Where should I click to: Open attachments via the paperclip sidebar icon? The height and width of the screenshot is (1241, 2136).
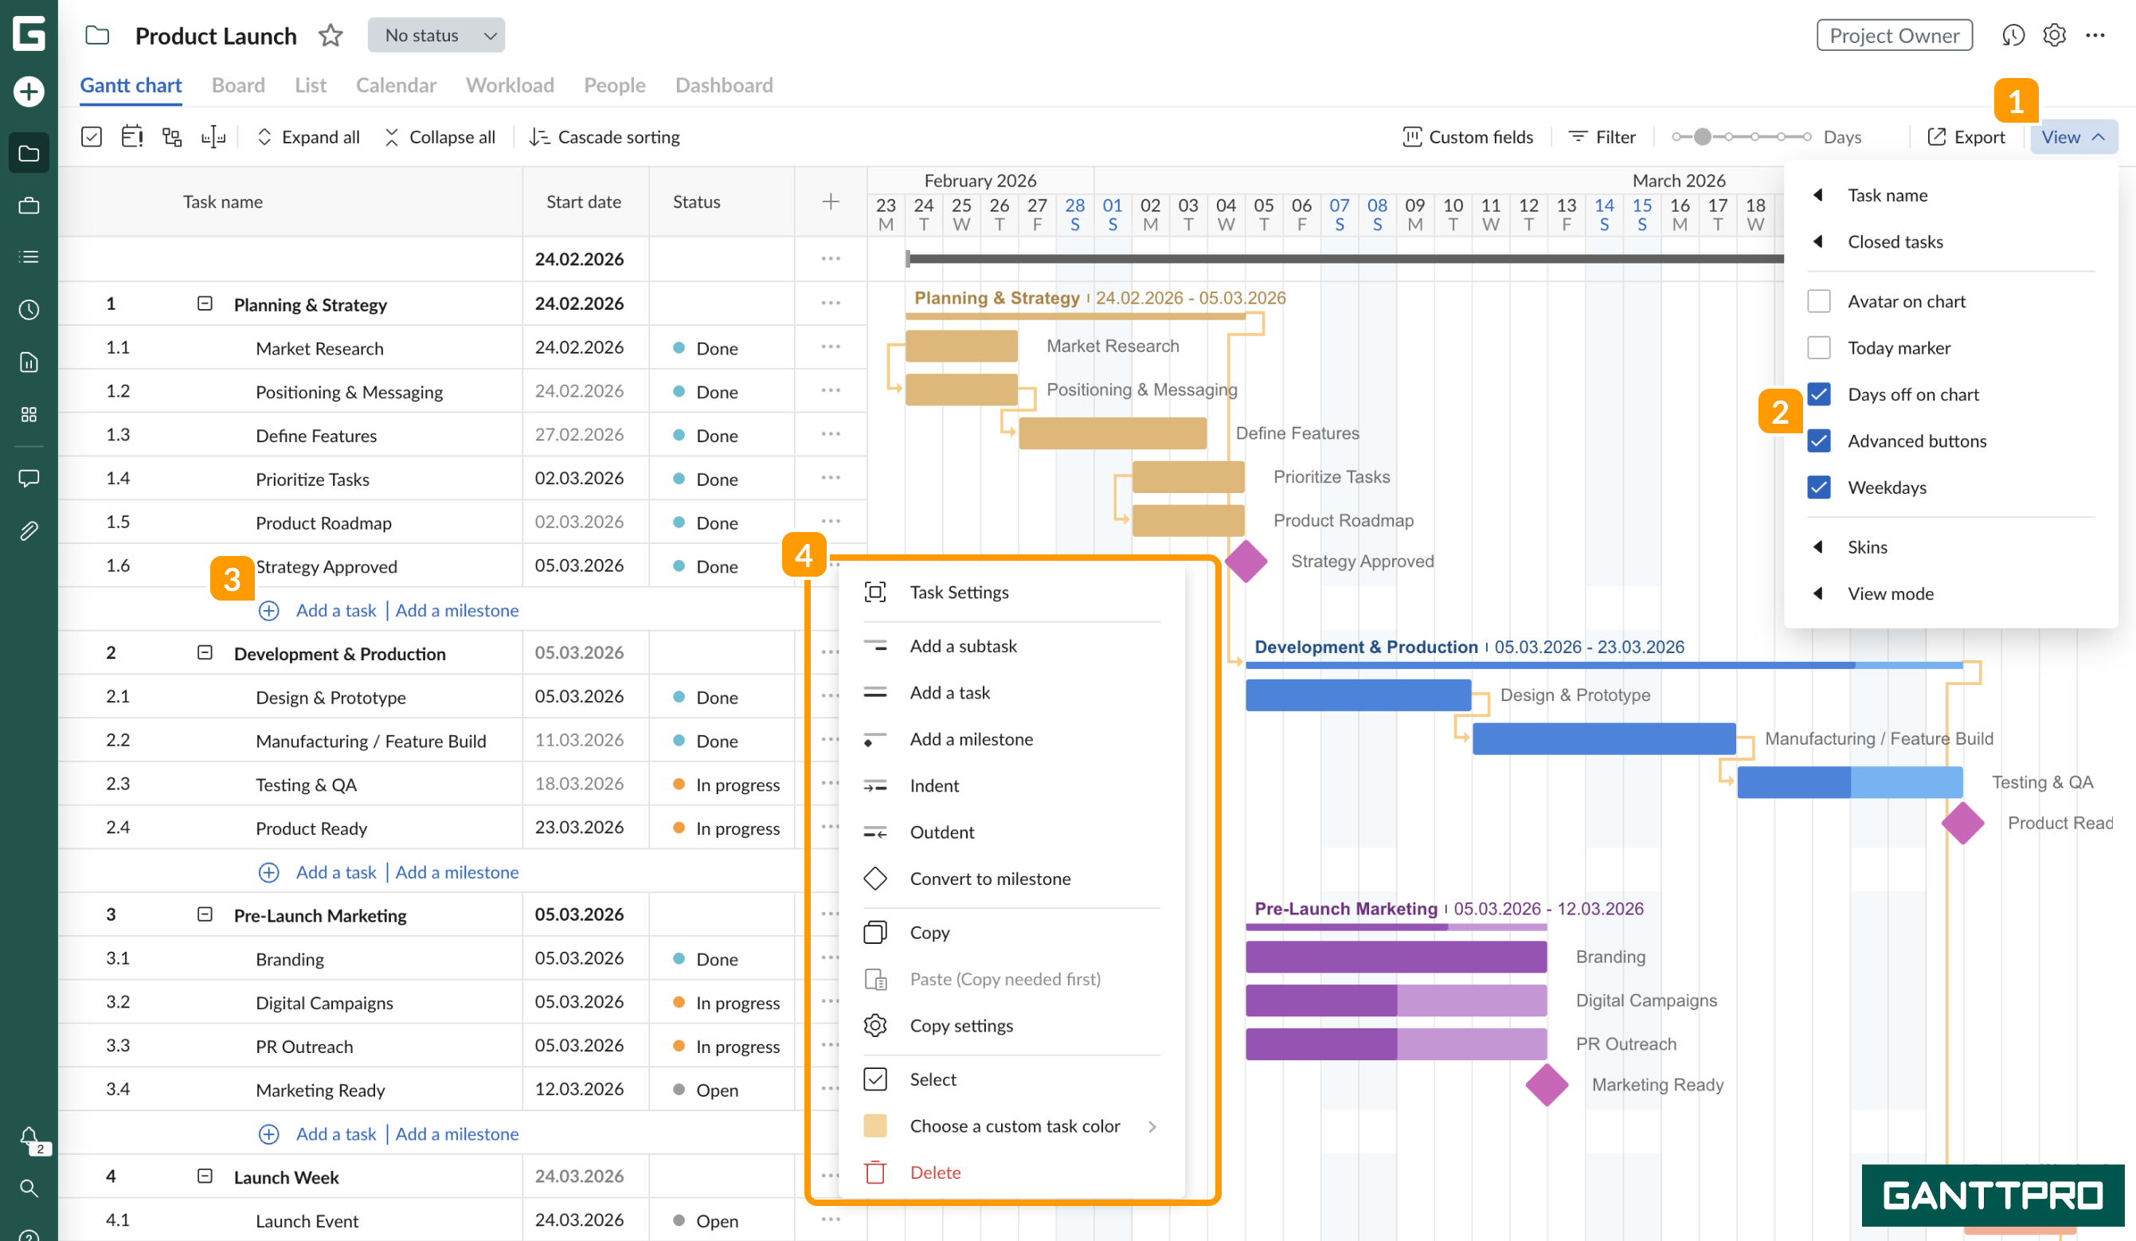[29, 530]
